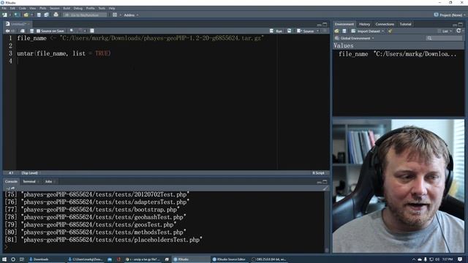Compile report notebook icon in editor
Viewport: 468px width, 263px height.
click(92, 31)
